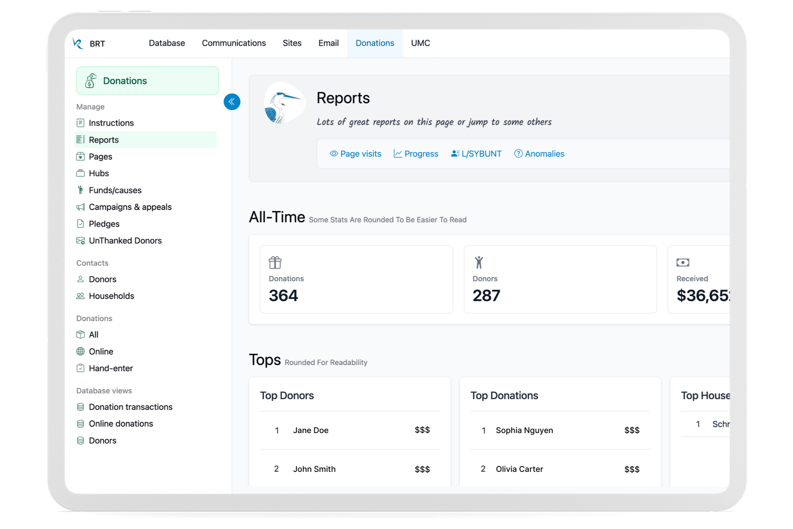Screen dimensions: 793x529
Task: Click Jane Doe in Top Donors
Action: point(311,430)
